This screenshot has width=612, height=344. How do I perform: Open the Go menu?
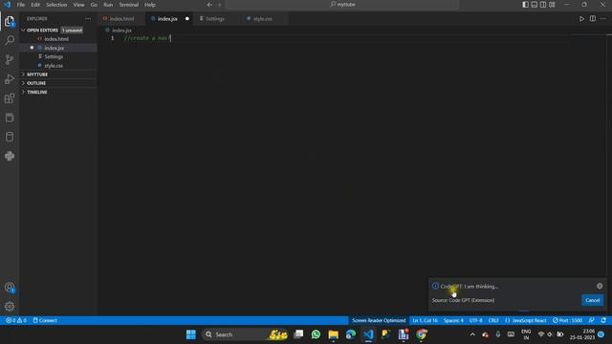click(x=94, y=5)
